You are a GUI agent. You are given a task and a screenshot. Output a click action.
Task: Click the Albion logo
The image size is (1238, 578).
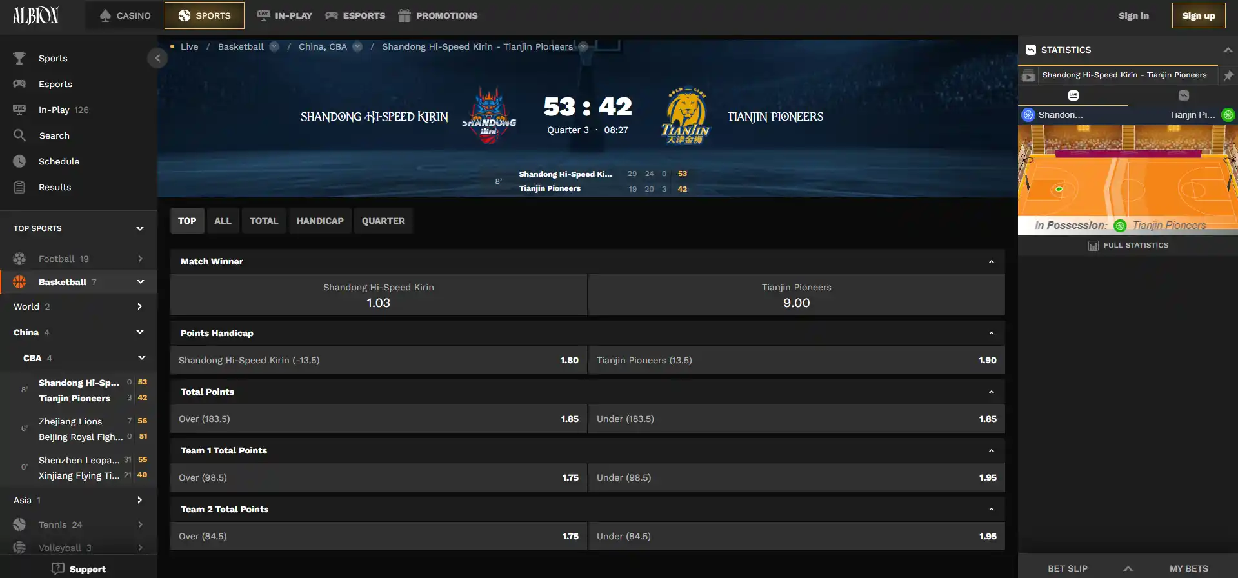tap(35, 15)
